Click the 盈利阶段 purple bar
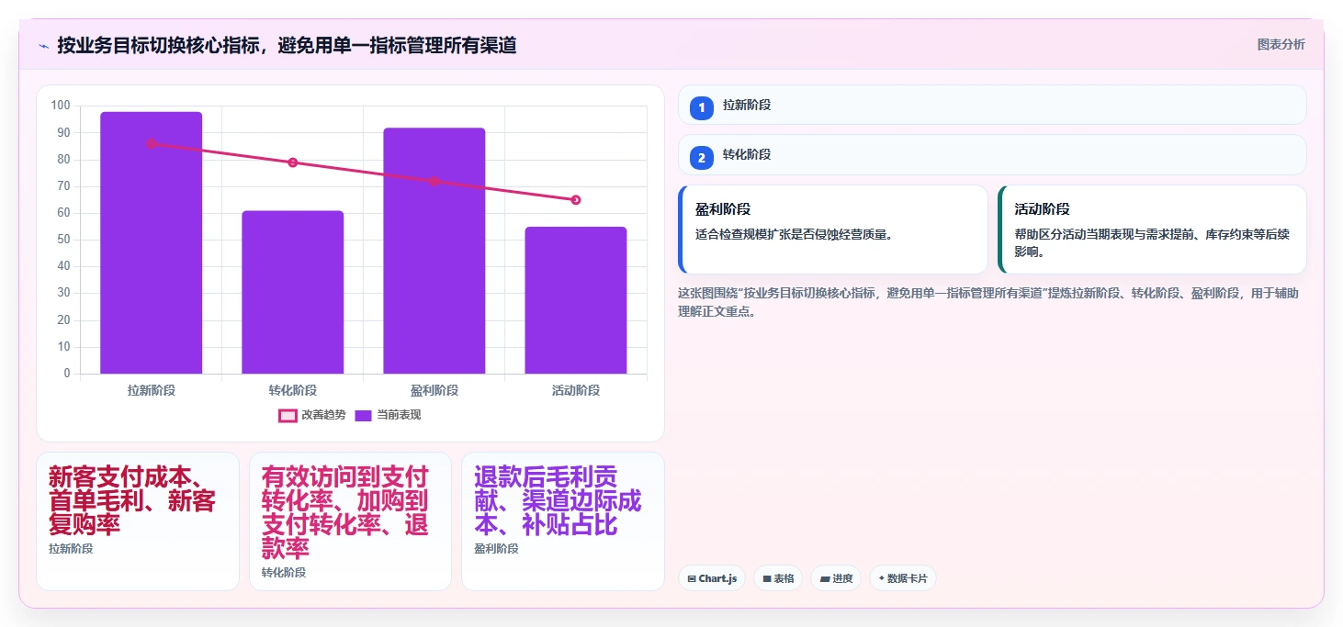This screenshot has height=627, width=1343. coord(434,251)
